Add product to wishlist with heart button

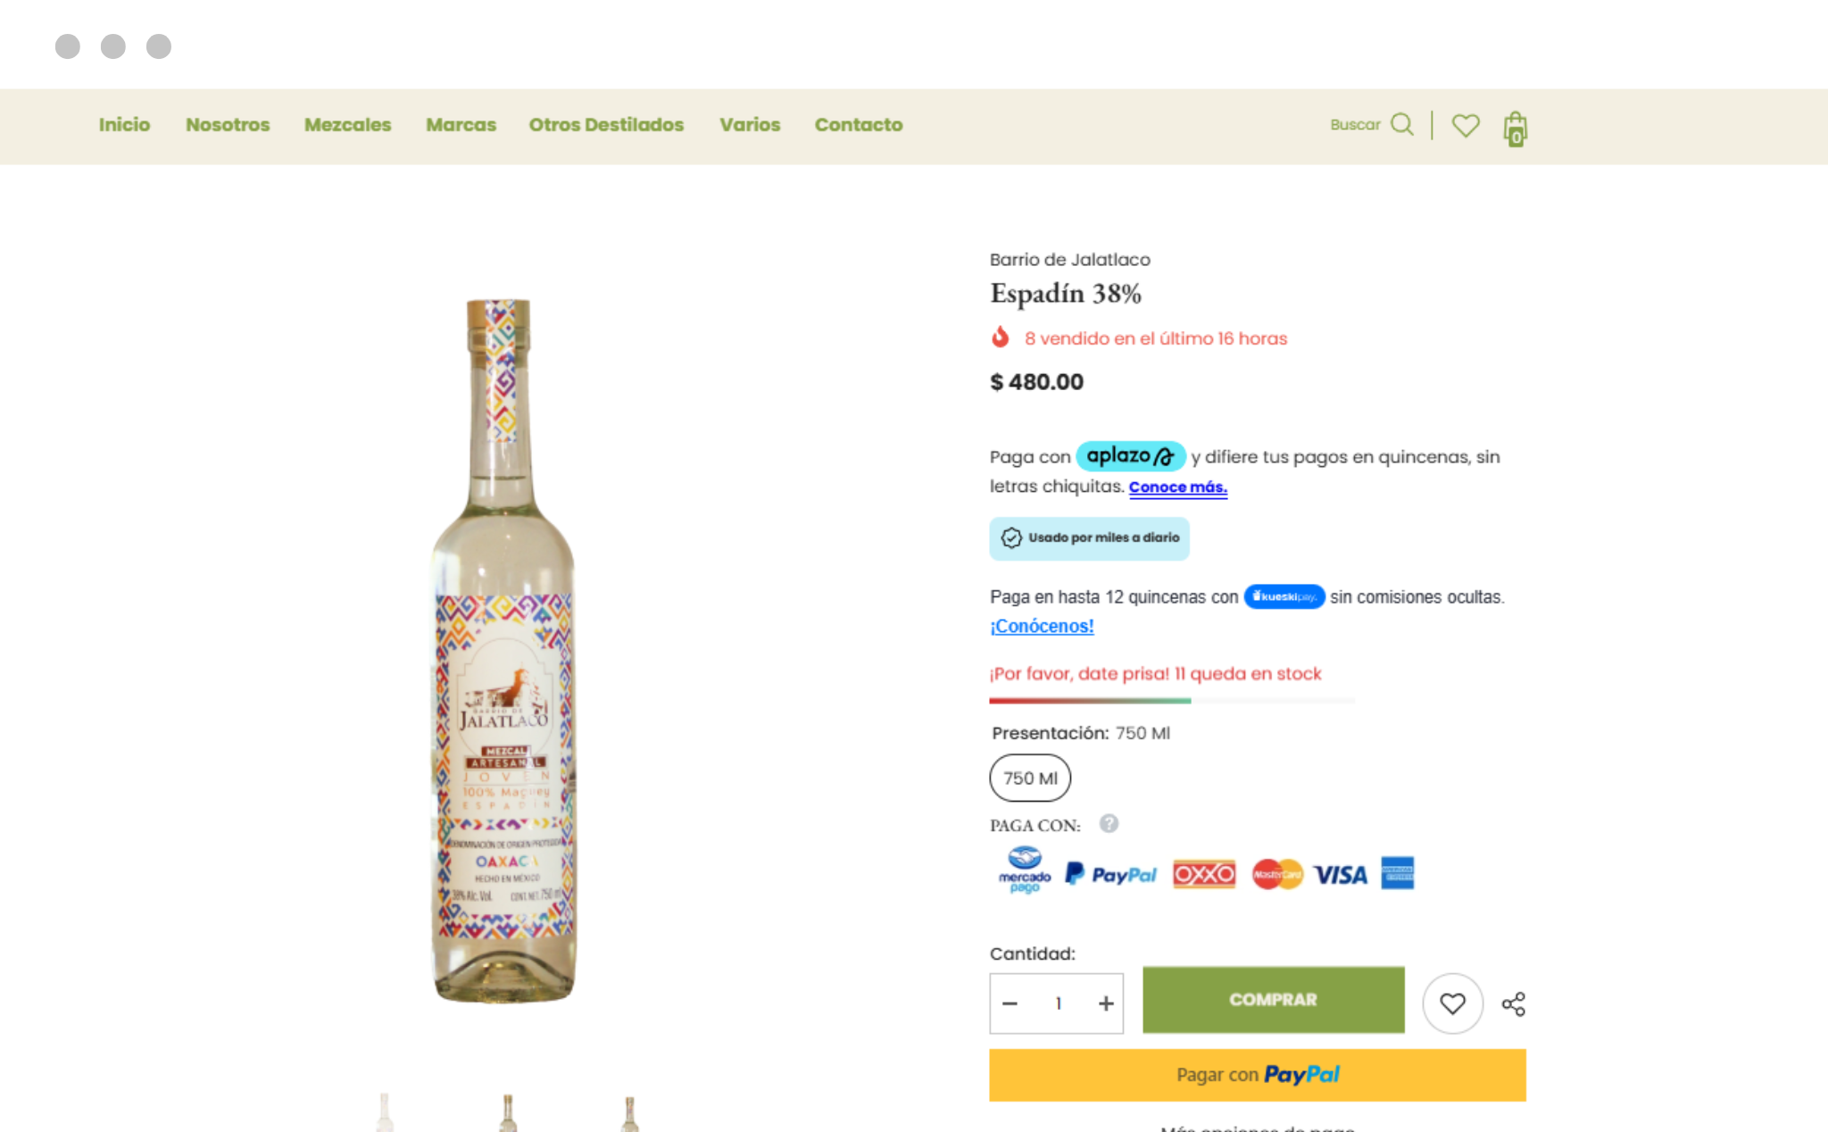(x=1452, y=1003)
